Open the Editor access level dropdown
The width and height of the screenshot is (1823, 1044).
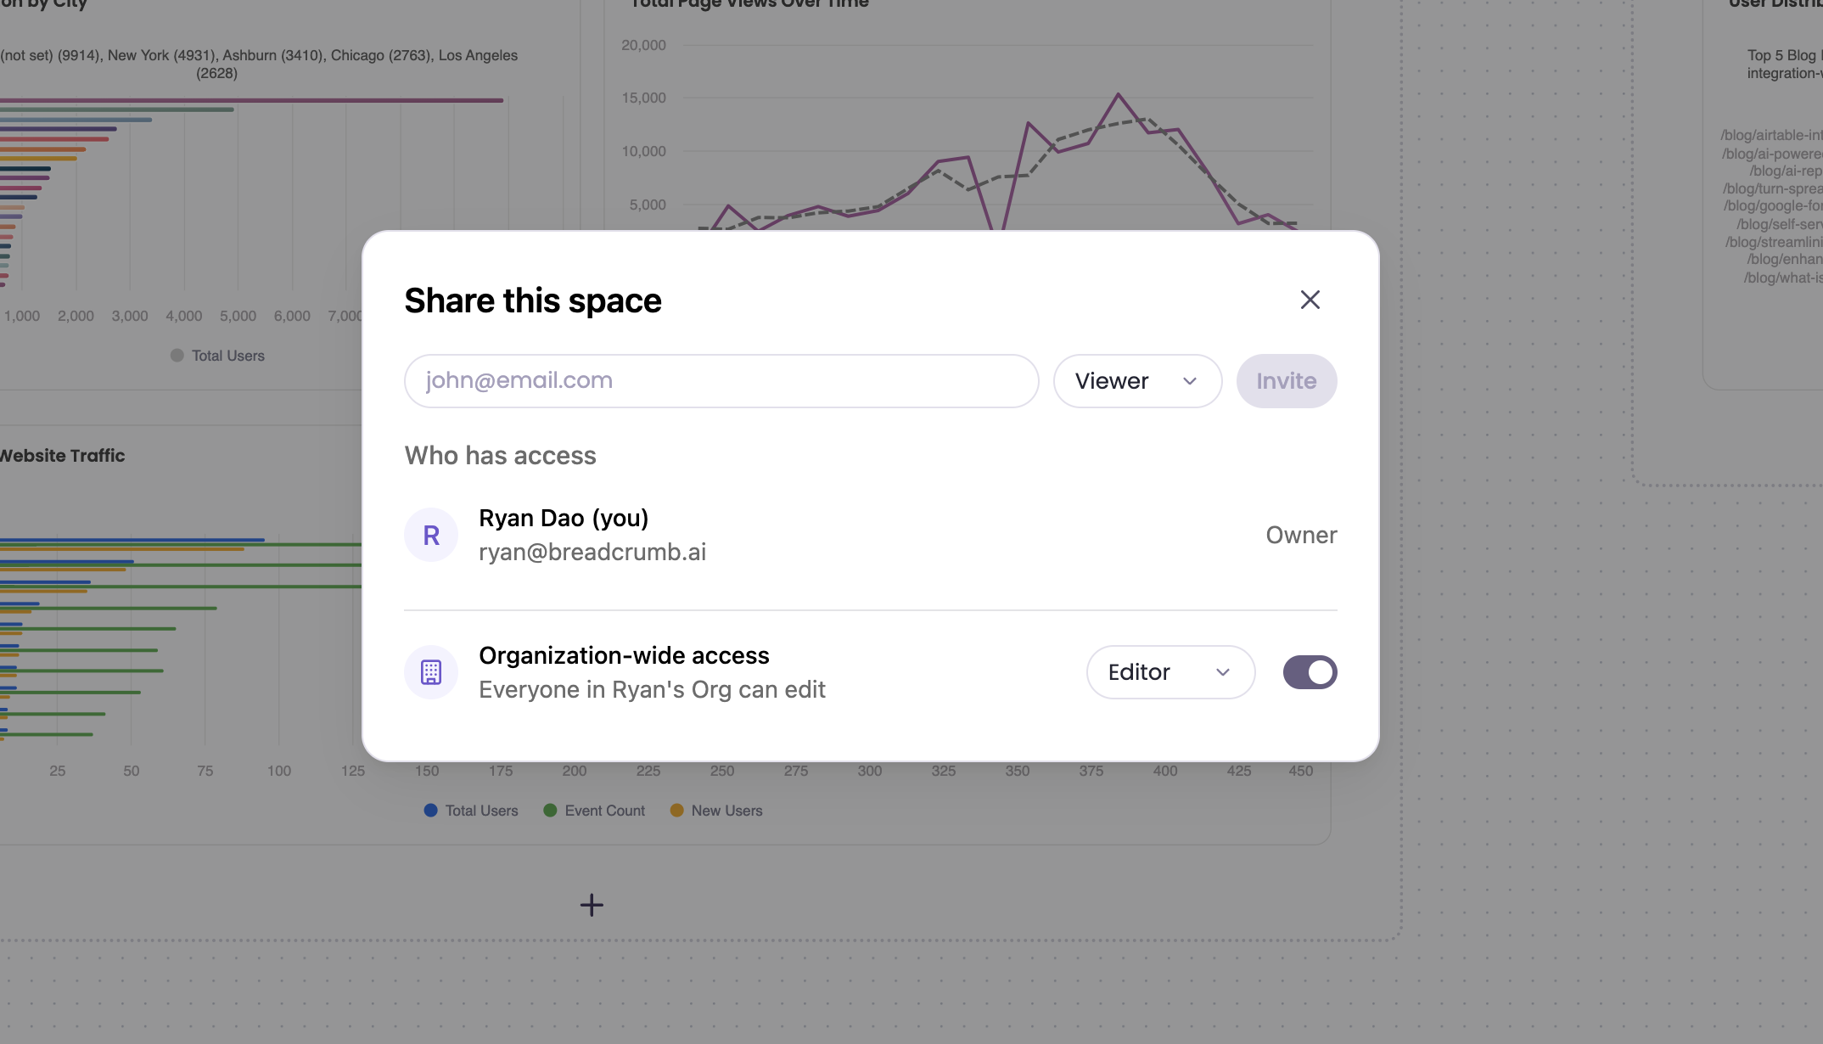click(x=1170, y=672)
